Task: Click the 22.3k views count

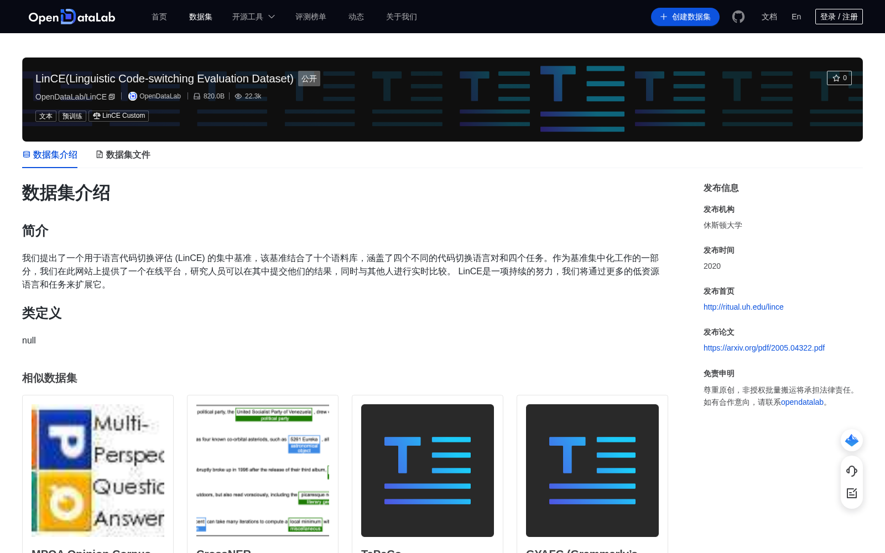Action: point(253,96)
